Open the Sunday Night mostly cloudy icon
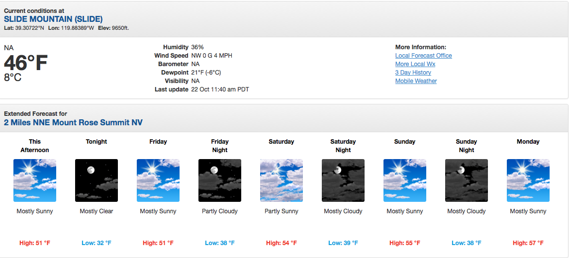 coord(467,180)
